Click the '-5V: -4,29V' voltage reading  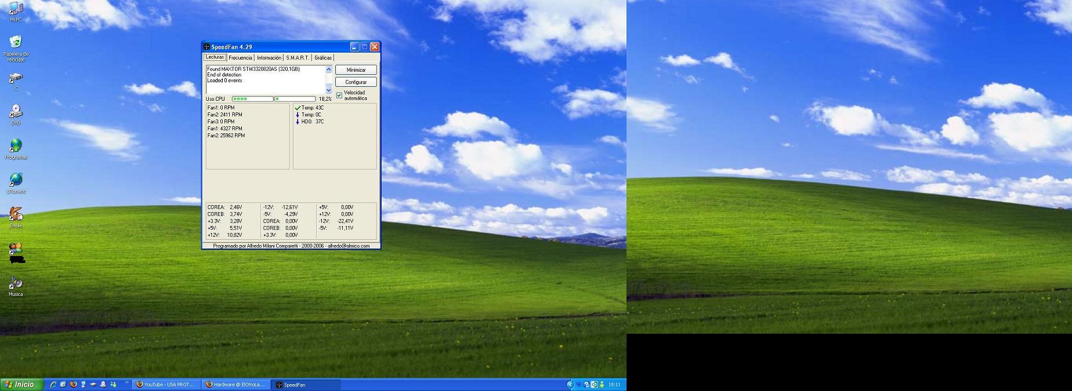click(280, 214)
